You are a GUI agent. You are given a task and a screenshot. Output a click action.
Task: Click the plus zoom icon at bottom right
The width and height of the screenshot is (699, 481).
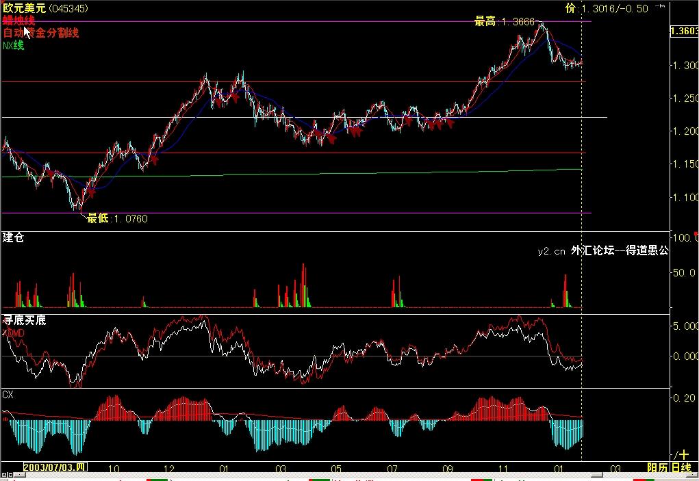coord(683,454)
